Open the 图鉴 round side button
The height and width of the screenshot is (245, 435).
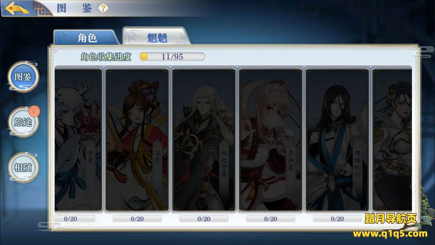point(23,77)
